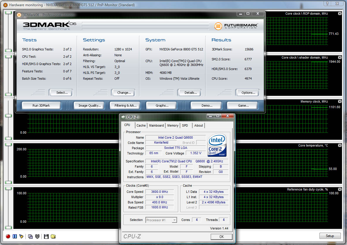Close the Core clock ROP domain graph

coord(340,13)
